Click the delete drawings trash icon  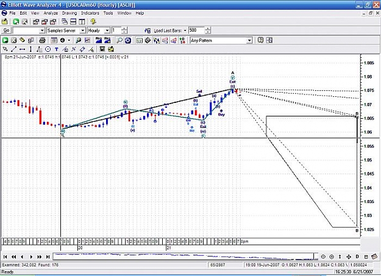point(102,49)
